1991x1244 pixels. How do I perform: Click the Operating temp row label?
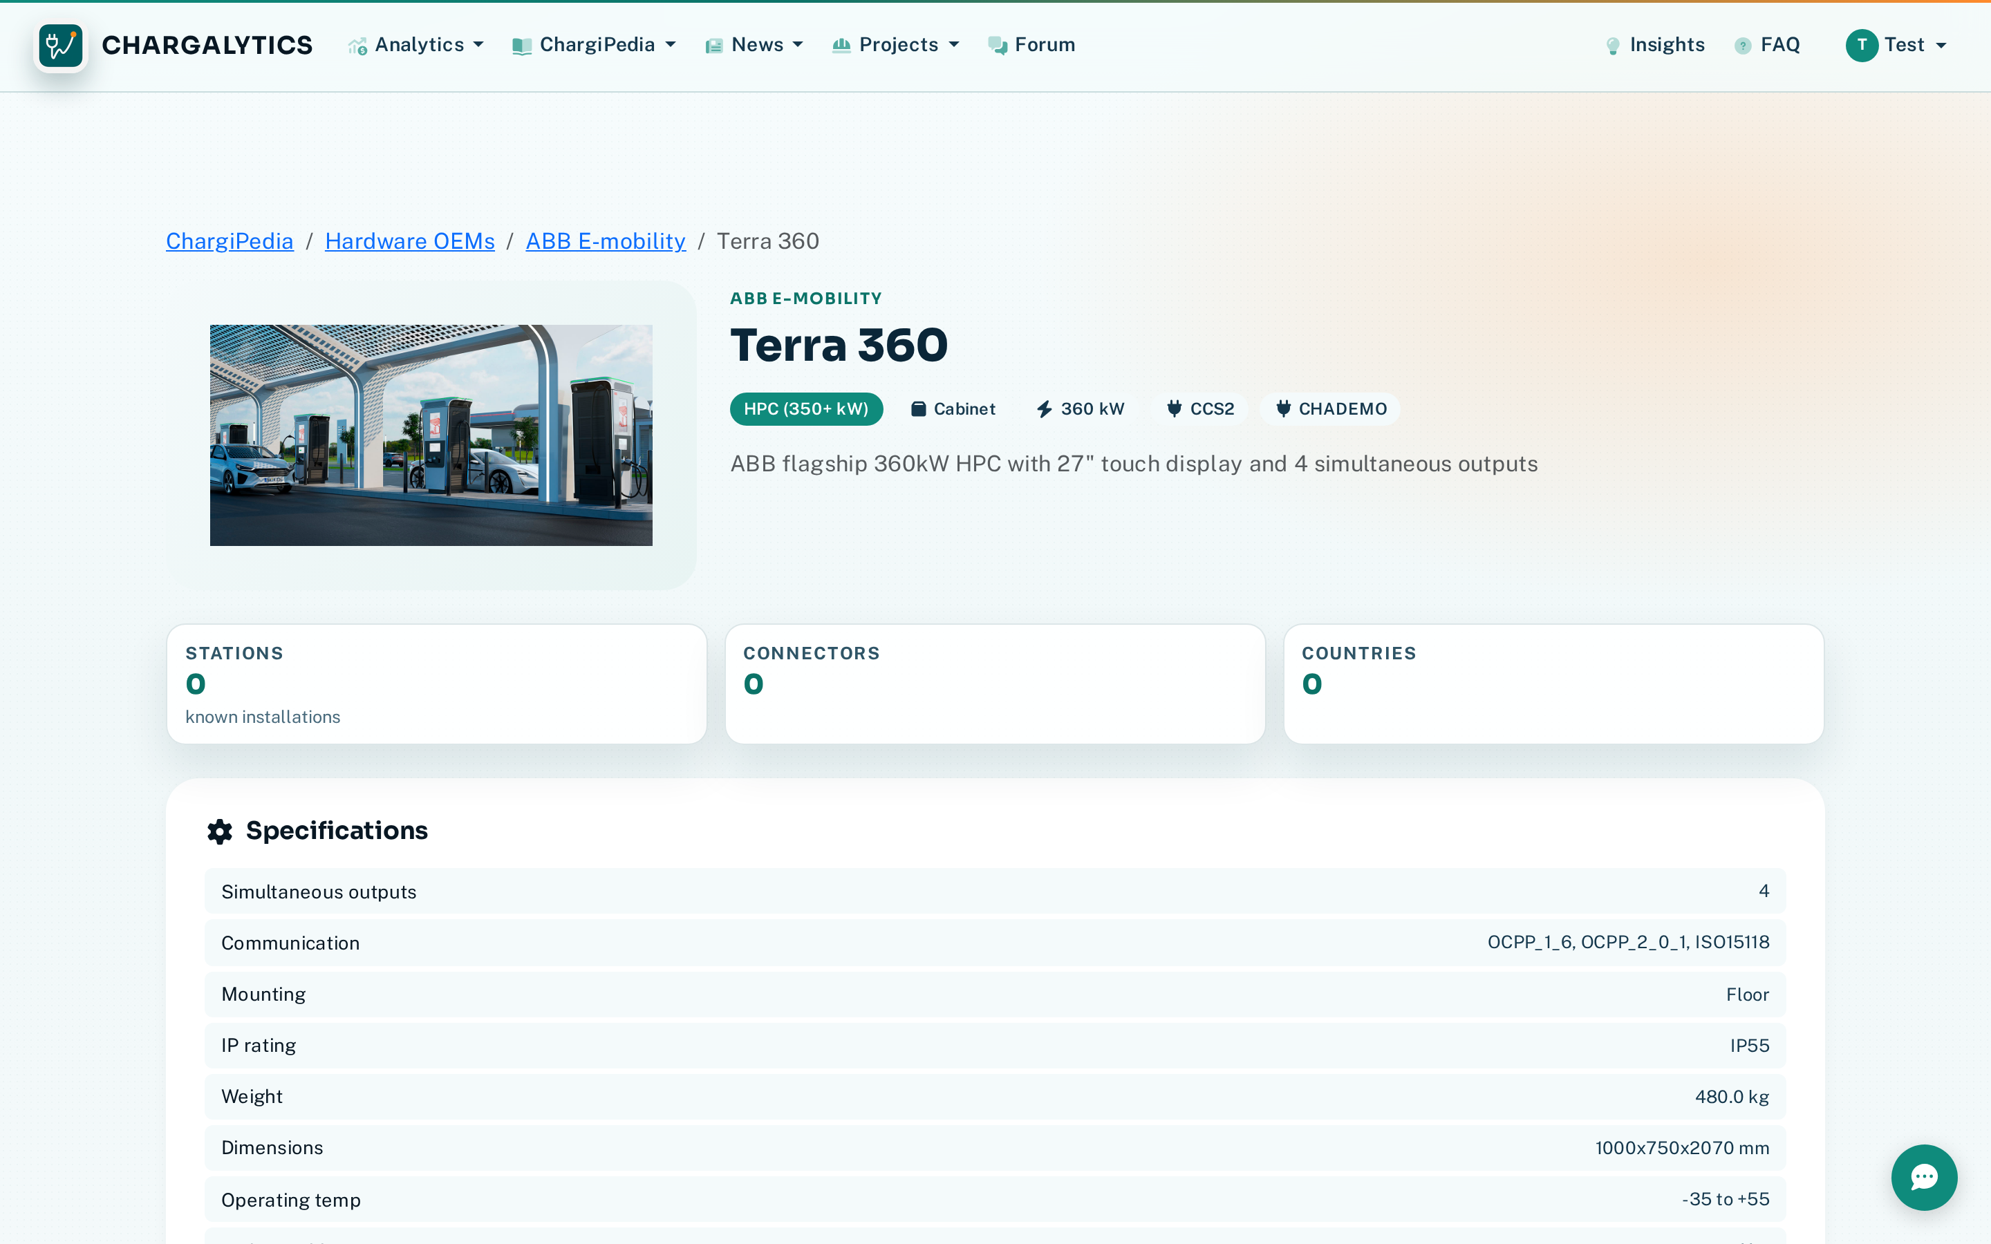(291, 1200)
